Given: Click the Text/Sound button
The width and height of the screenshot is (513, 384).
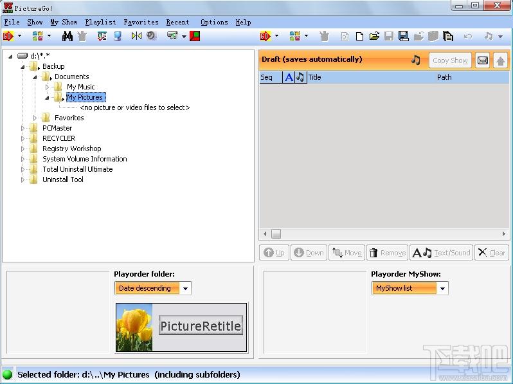Looking at the screenshot, I should tap(442, 253).
